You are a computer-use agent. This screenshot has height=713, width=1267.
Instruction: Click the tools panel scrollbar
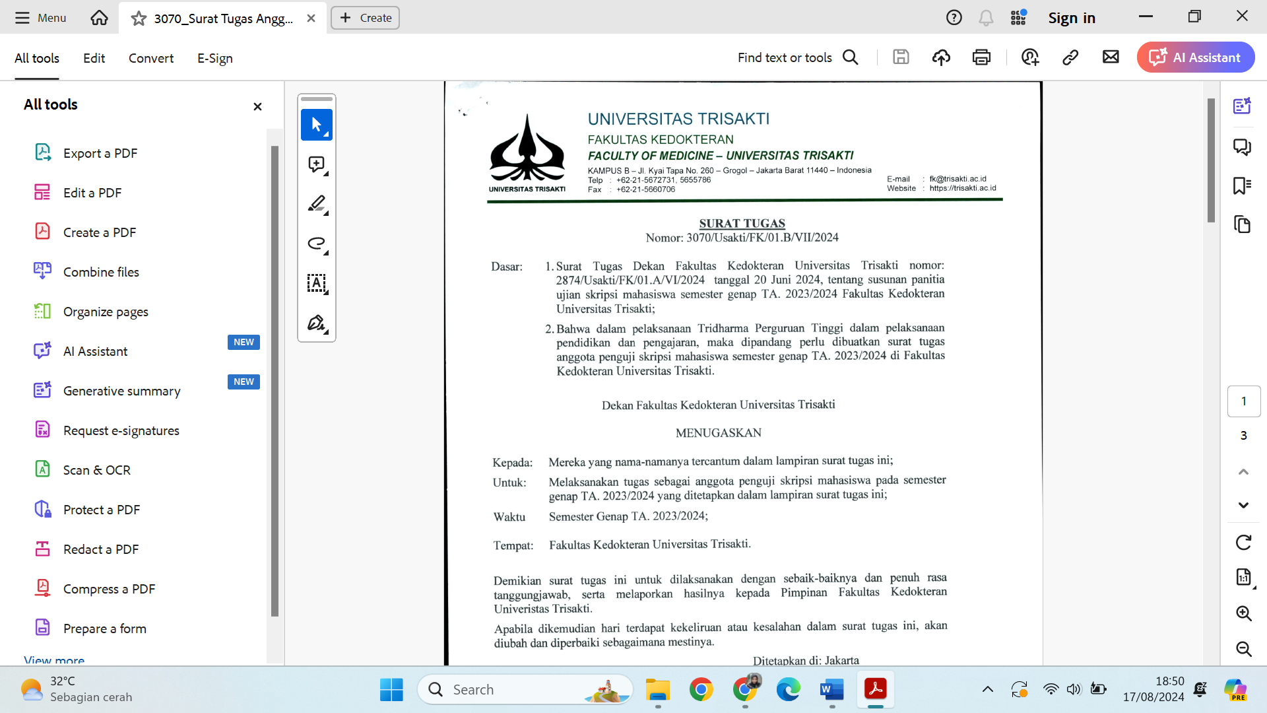(x=275, y=381)
